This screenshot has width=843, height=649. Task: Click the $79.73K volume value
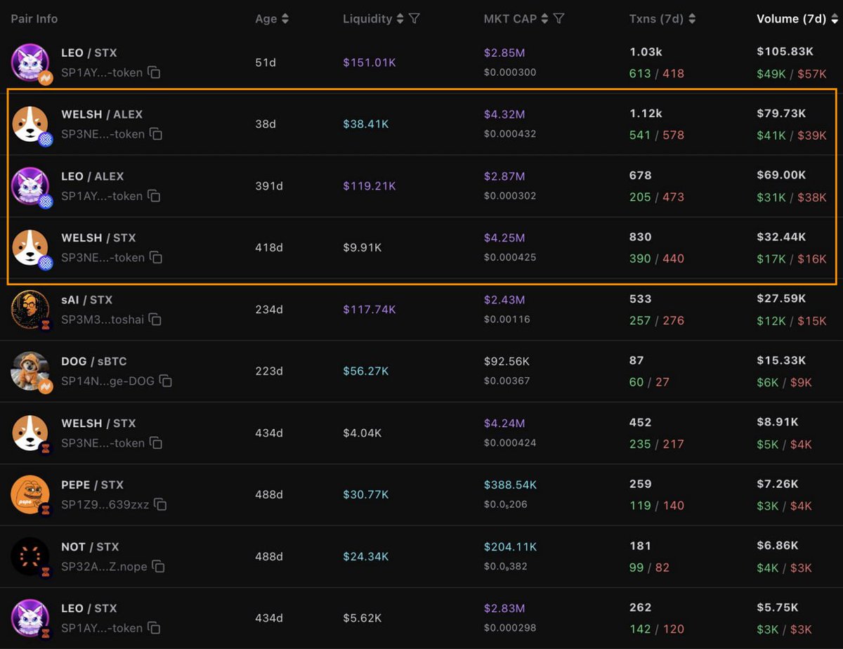click(x=781, y=113)
